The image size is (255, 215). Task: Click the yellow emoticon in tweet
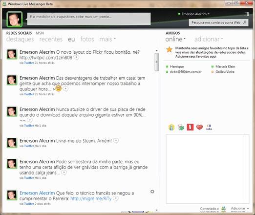pyautogui.click(x=59, y=88)
